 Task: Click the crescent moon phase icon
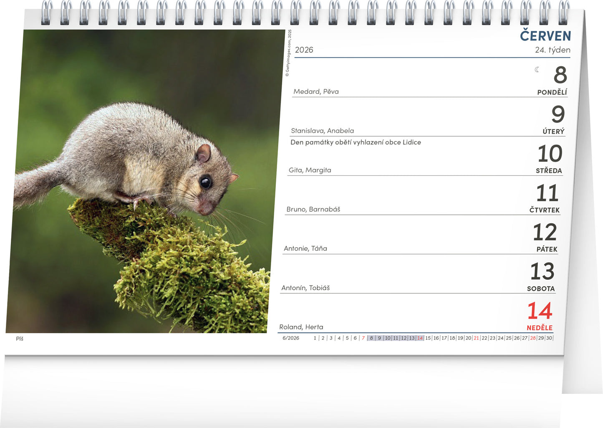[x=537, y=70]
